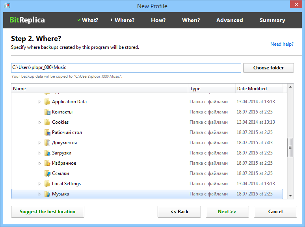
Task: Expand the Local Settings folder
Action: tap(39, 184)
